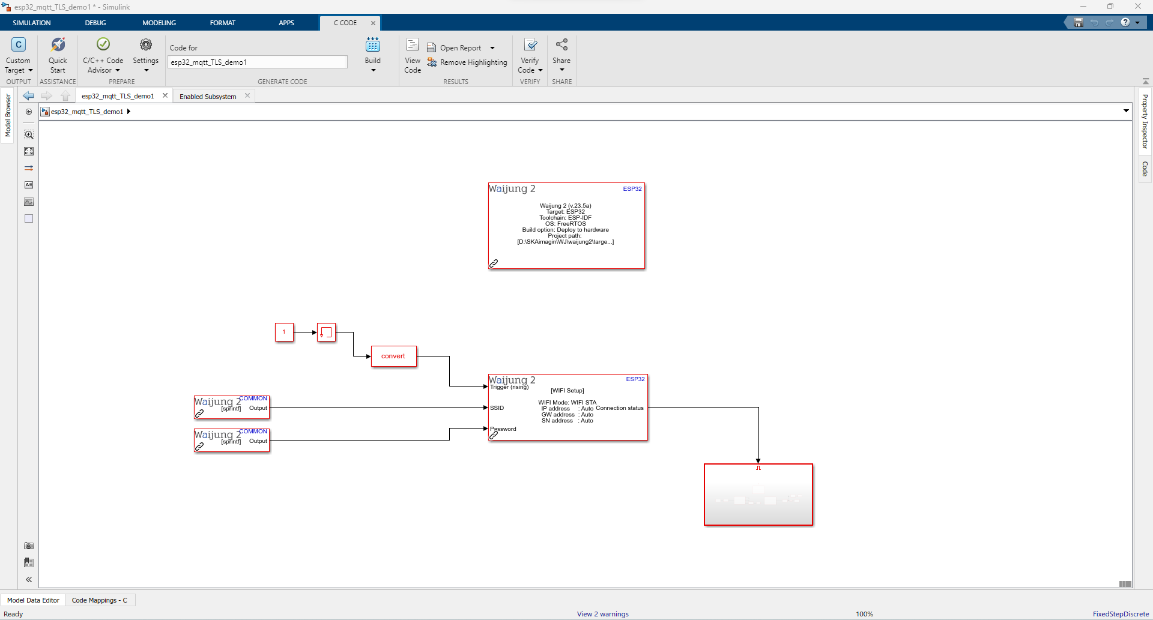Collapse the palette with double chevron
The height and width of the screenshot is (620, 1153).
point(29,579)
